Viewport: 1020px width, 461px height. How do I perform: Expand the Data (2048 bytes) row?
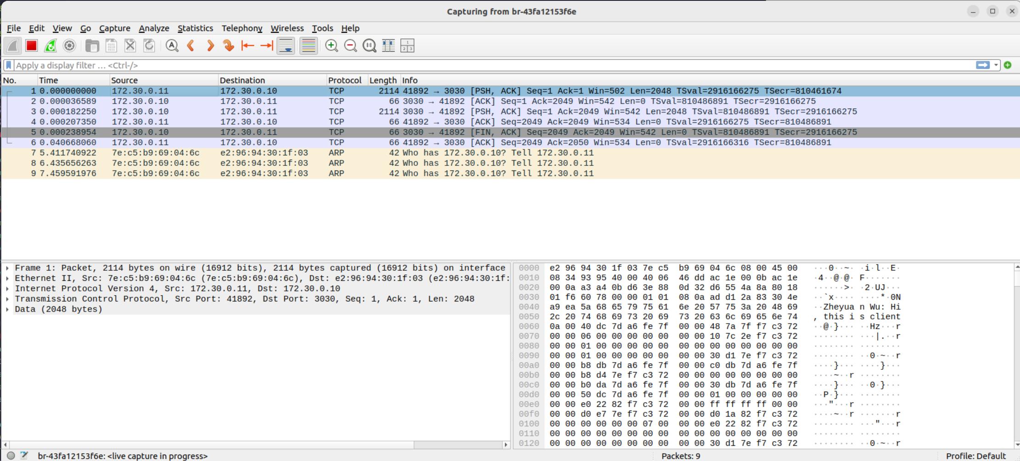pyautogui.click(x=7, y=310)
